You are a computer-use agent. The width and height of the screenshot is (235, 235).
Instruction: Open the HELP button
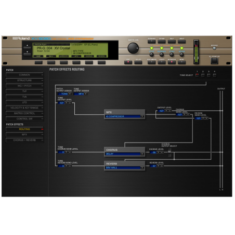(x=172, y=42)
